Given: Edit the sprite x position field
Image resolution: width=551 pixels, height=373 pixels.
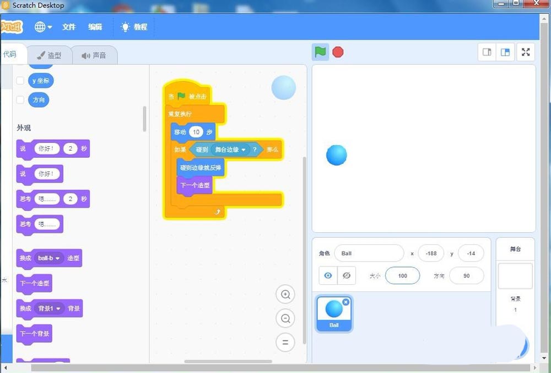Looking at the screenshot, I should 431,253.
